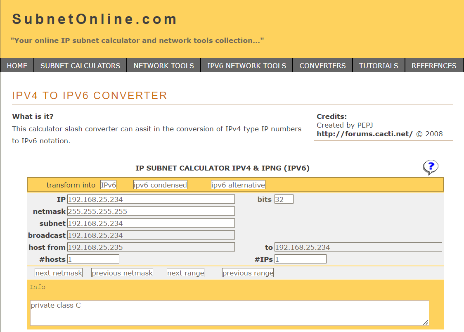Click the host 'to' address field
This screenshot has width=464, height=332.
point(358,247)
